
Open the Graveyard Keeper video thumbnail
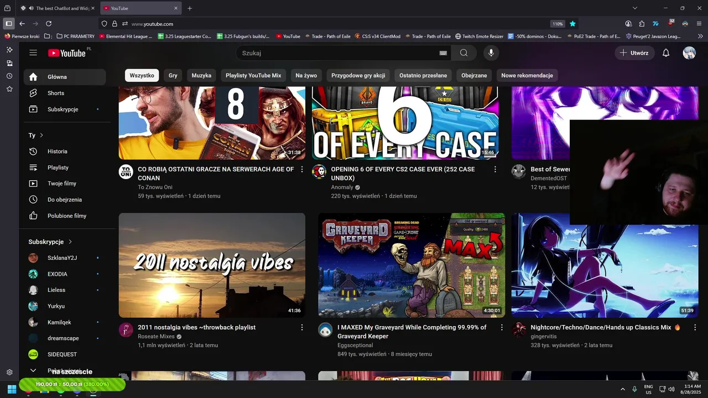[412, 265]
